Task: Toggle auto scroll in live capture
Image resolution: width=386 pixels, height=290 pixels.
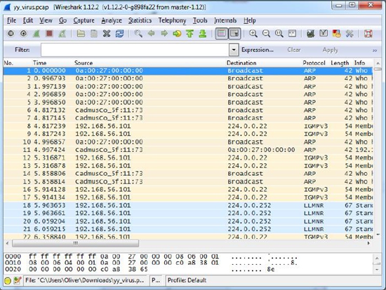Action: (234, 34)
